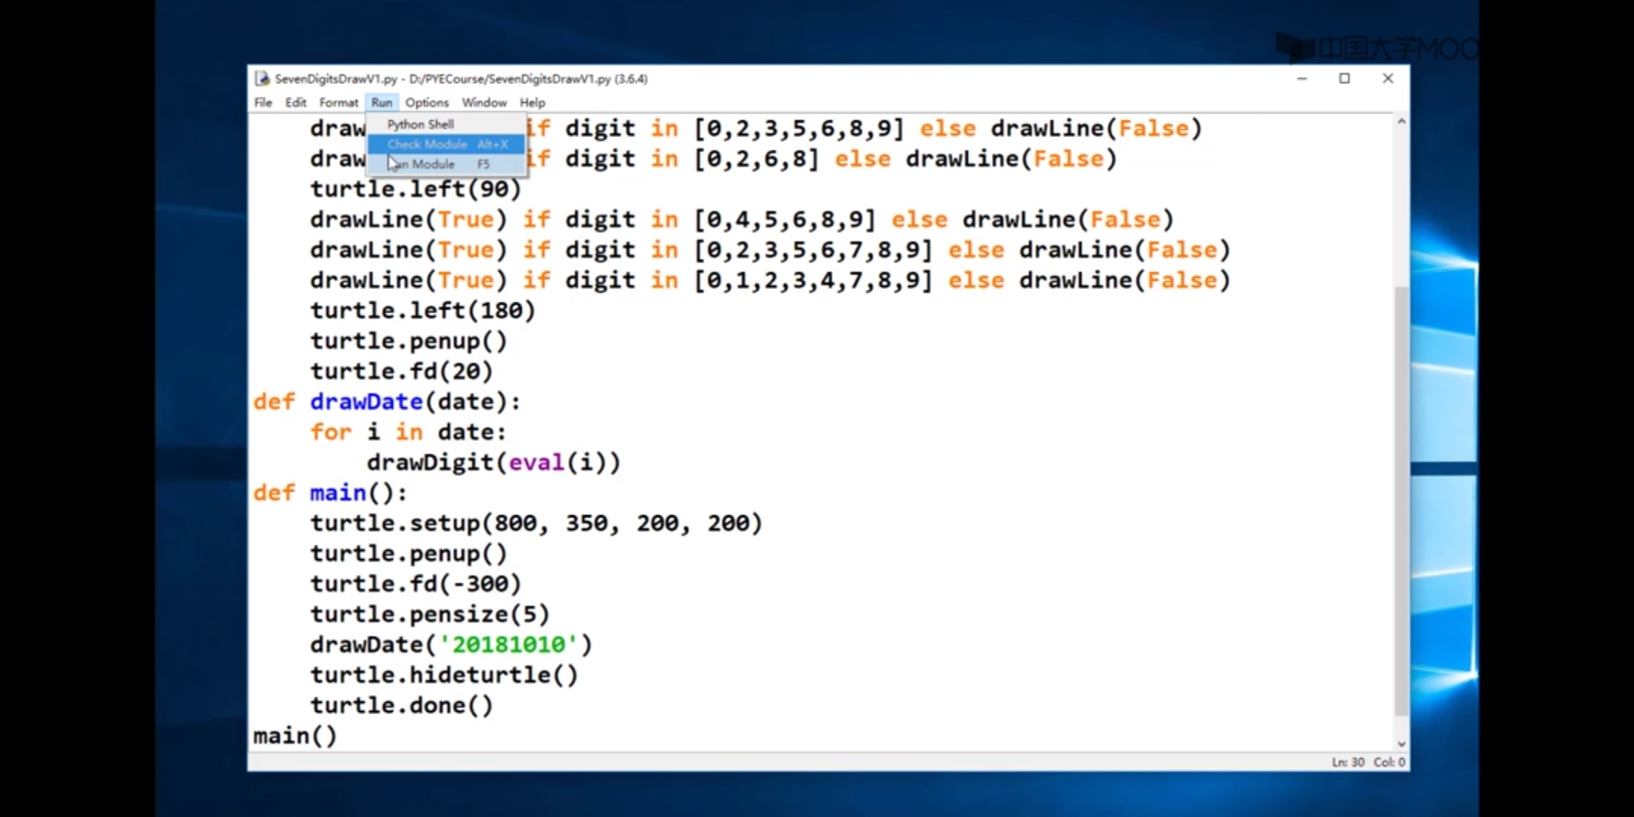Open the File menu
The width and height of the screenshot is (1634, 817).
262,102
